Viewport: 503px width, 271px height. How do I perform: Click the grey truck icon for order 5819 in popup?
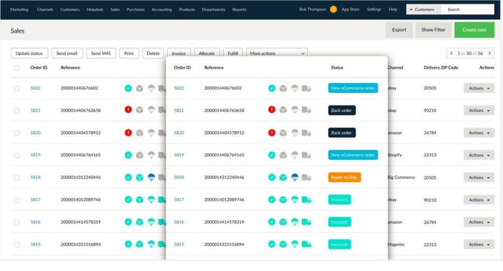point(307,155)
